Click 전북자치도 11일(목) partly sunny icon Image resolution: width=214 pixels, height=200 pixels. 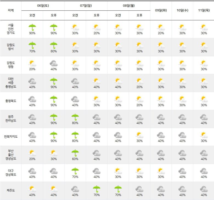204,135
